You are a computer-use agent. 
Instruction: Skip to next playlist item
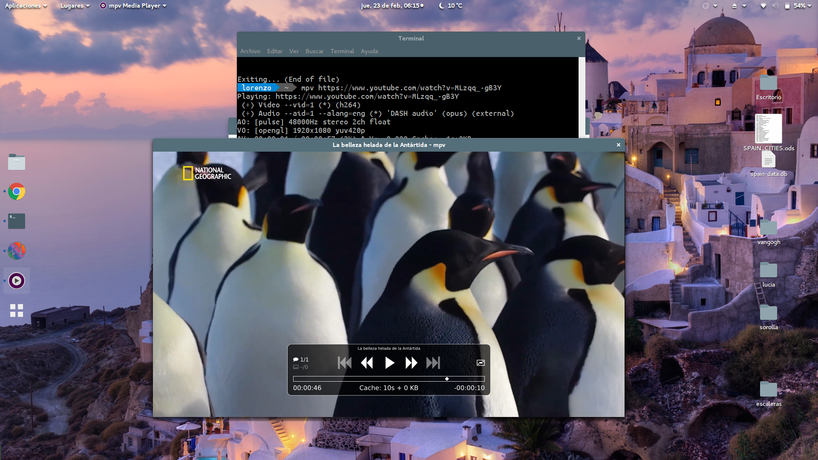coord(433,363)
